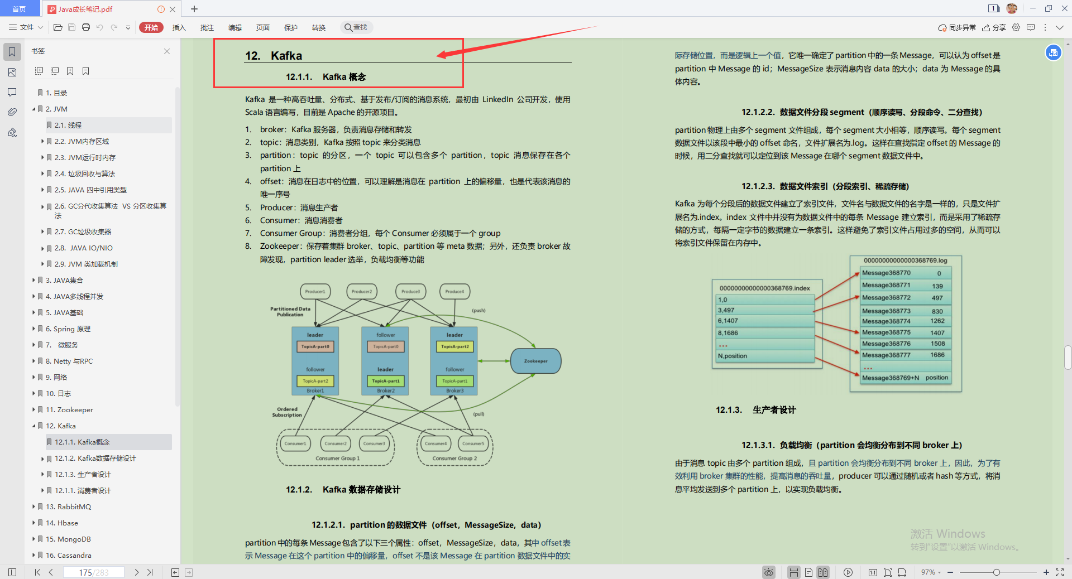1072x579 pixels.
Task: Toggle the reading layout icon in title bar
Action: [994, 8]
